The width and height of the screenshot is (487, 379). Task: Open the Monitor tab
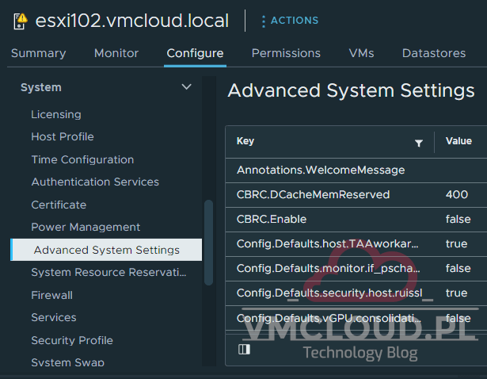(116, 53)
